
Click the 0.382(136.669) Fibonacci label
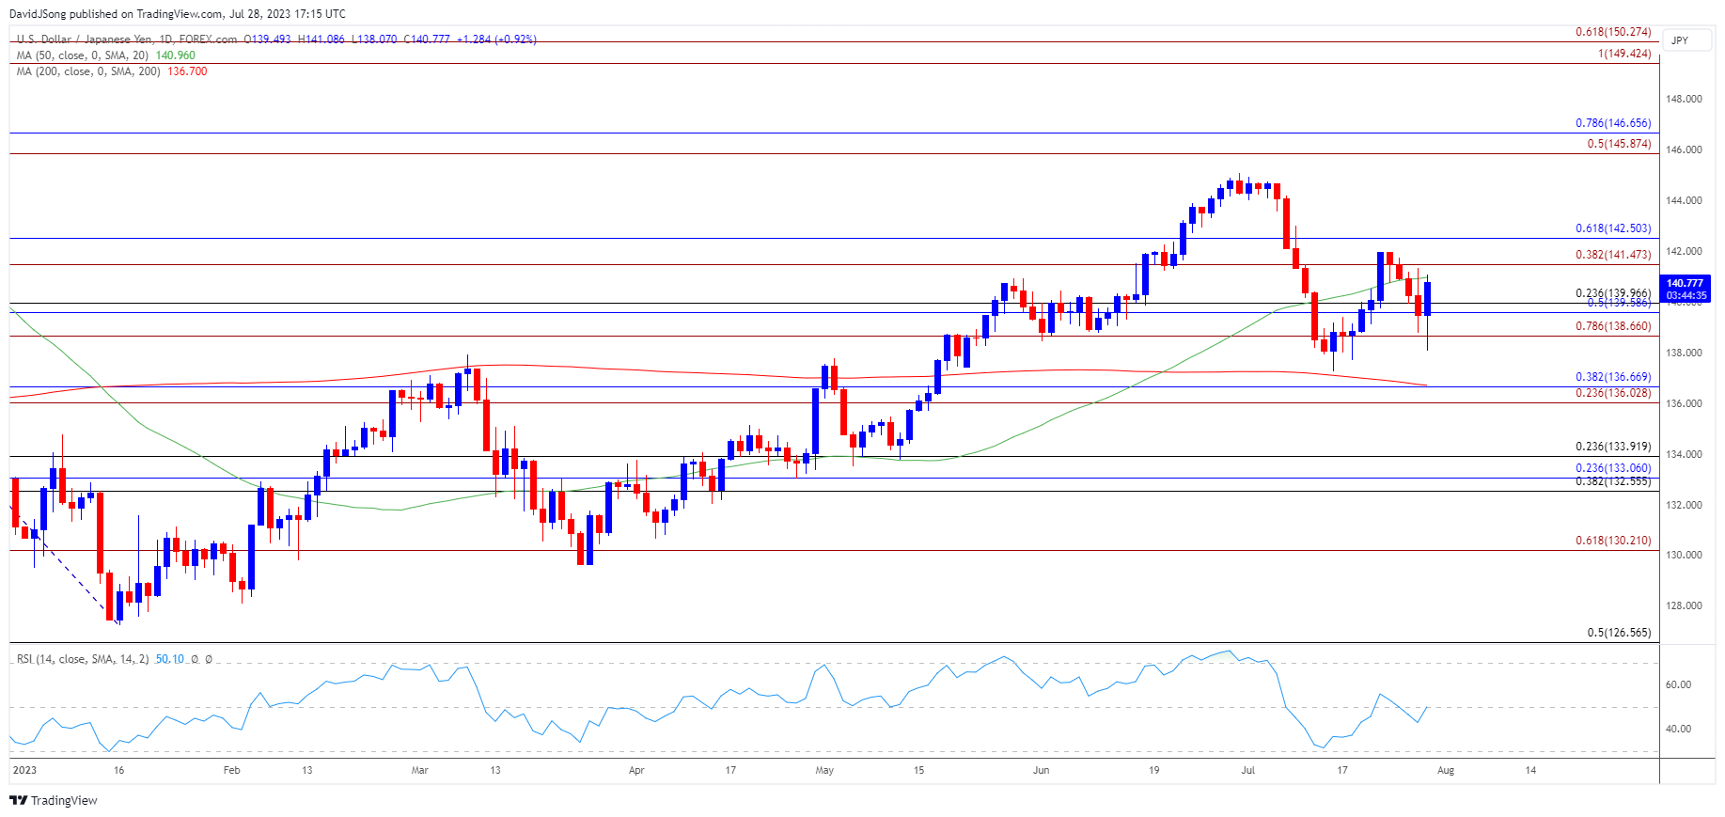point(1613,377)
